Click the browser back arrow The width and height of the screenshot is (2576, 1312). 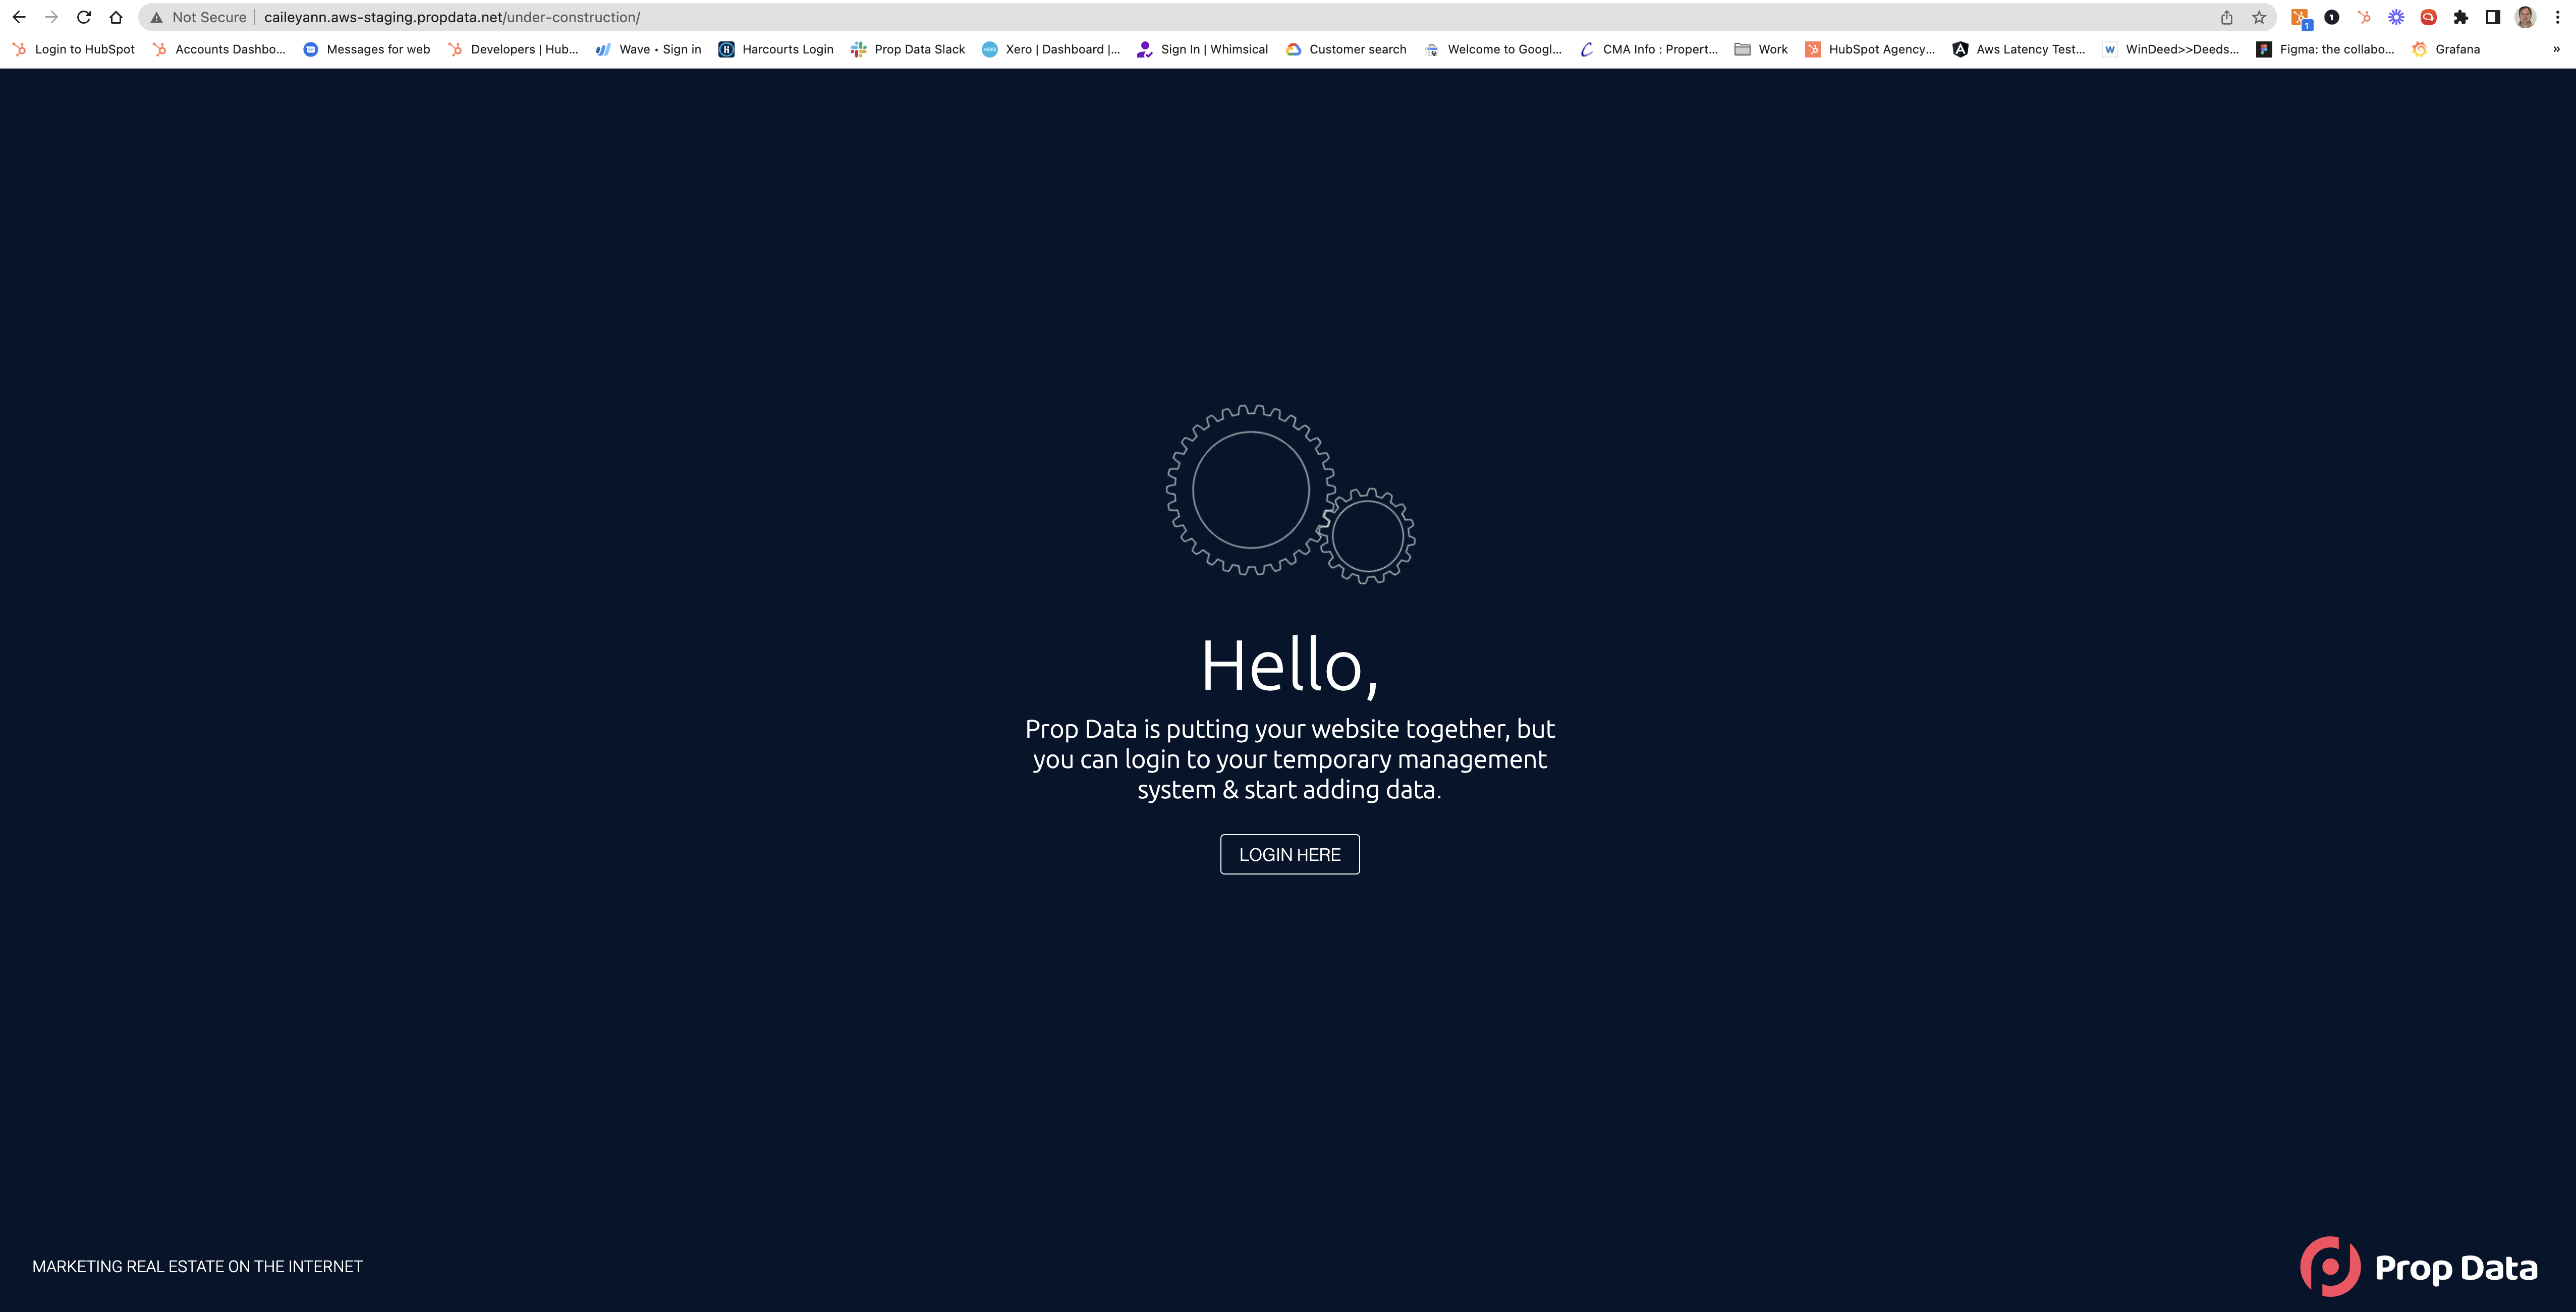coord(19,17)
